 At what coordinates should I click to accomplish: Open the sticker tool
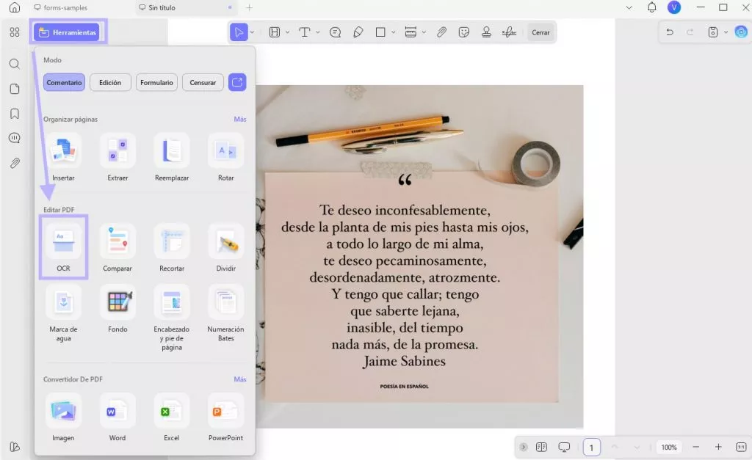click(x=464, y=32)
